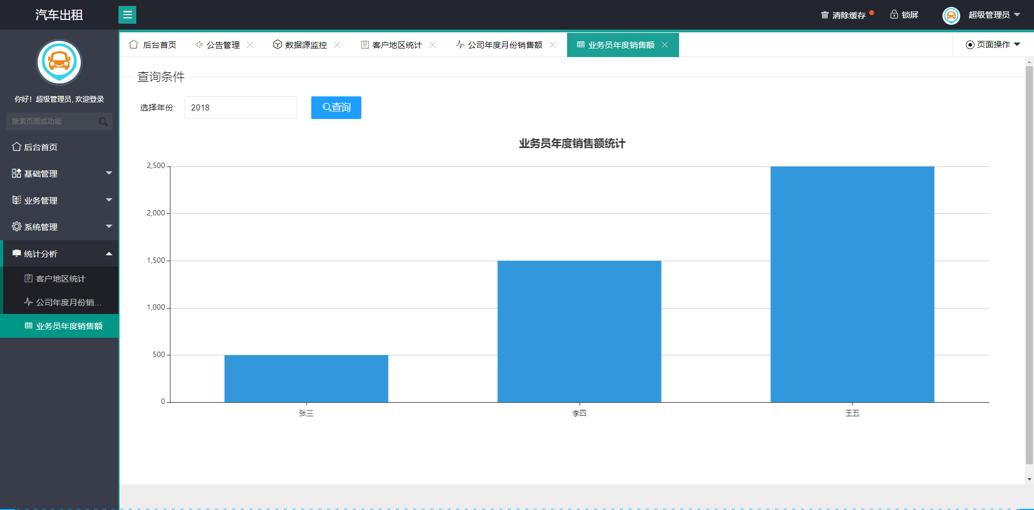Close the 数据源监控 tab
Viewport: 1034px width, 510px height.
tap(337, 45)
